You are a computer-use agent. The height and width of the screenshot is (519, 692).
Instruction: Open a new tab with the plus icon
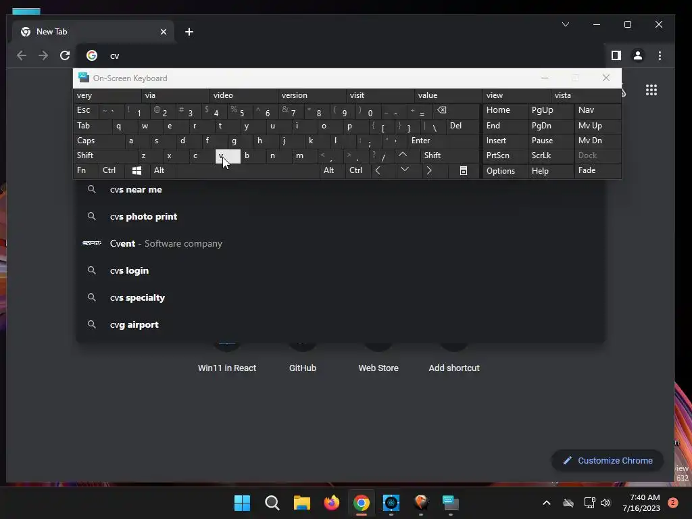click(189, 32)
